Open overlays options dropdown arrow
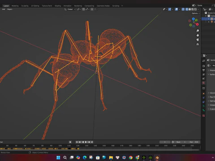Viewport: 215px width, 161px height. click(x=179, y=9)
